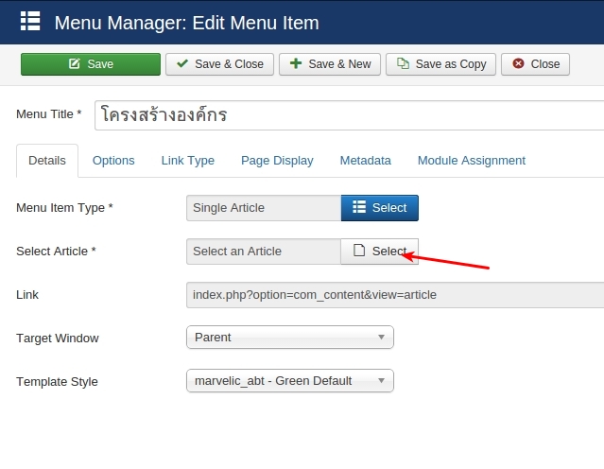The image size is (604, 469).
Task: Expand the Template Style dropdown
Action: point(289,381)
